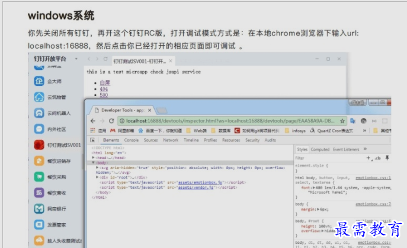407x248 pixels.
Task: Expand the head node in Elements tree
Action: [93, 158]
